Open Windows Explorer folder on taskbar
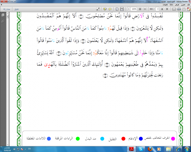The height and width of the screenshot is (152, 191). (x=168, y=149)
